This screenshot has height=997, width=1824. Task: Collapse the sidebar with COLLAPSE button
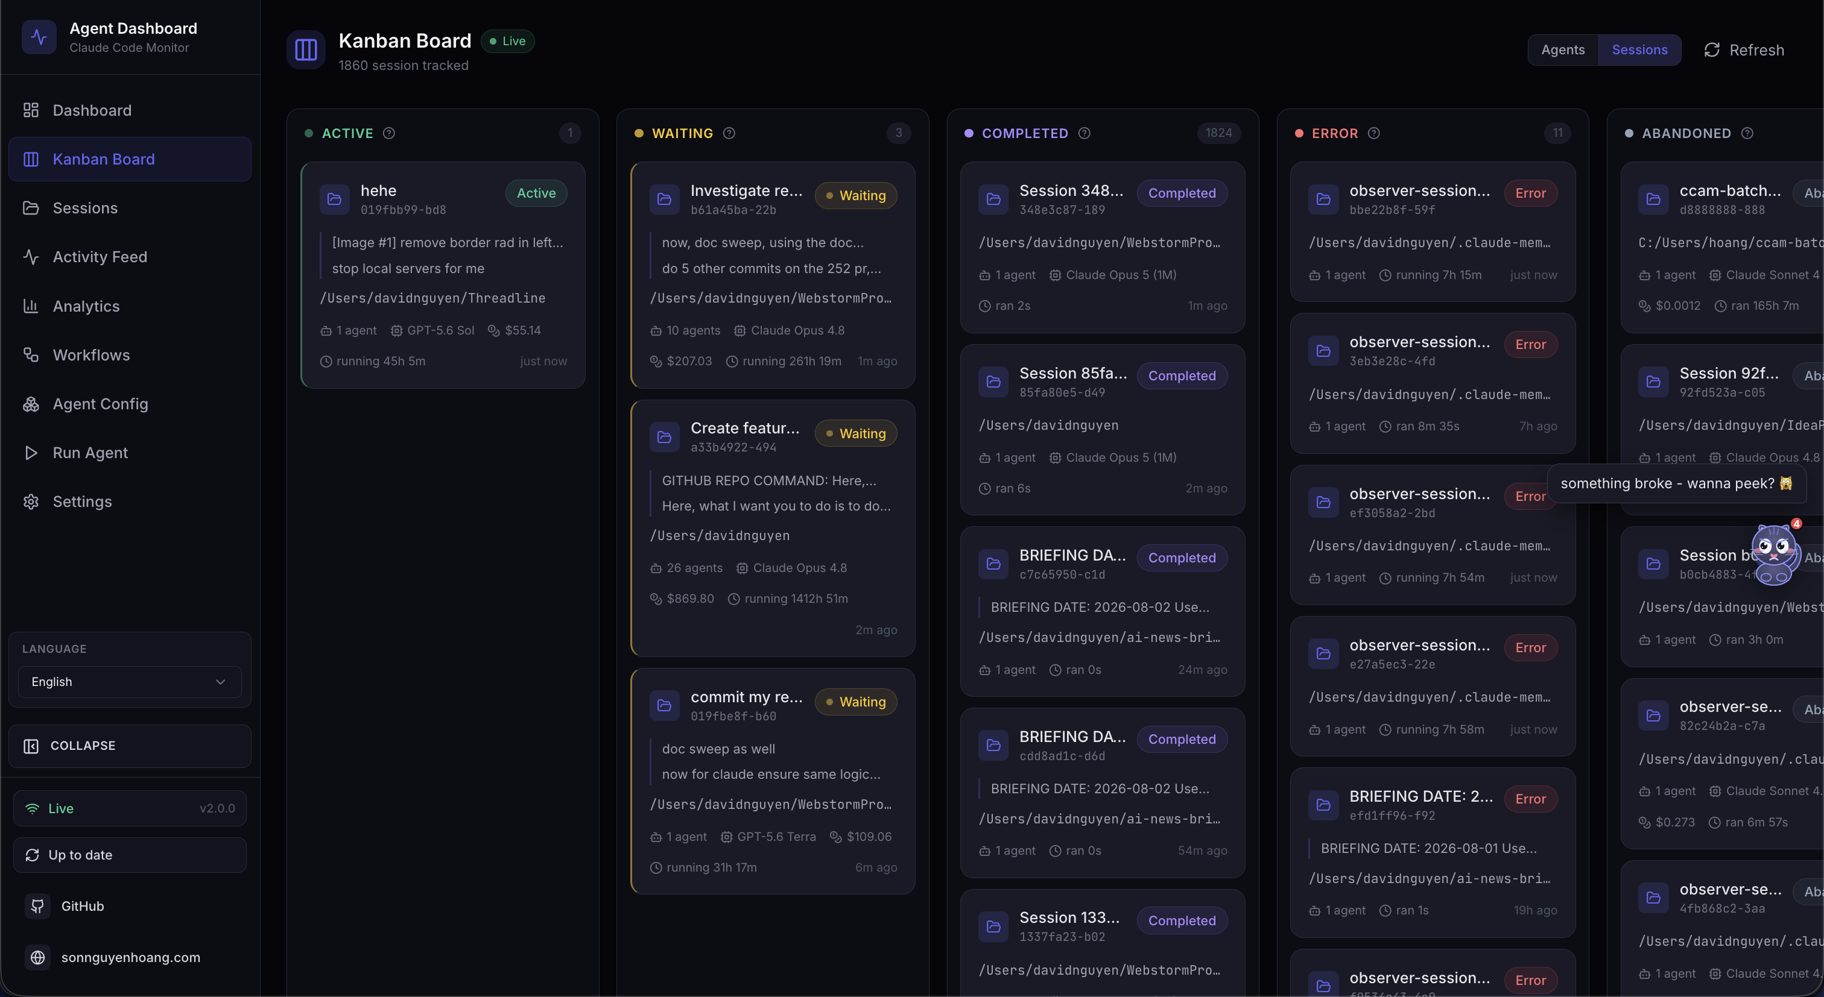[x=130, y=746]
